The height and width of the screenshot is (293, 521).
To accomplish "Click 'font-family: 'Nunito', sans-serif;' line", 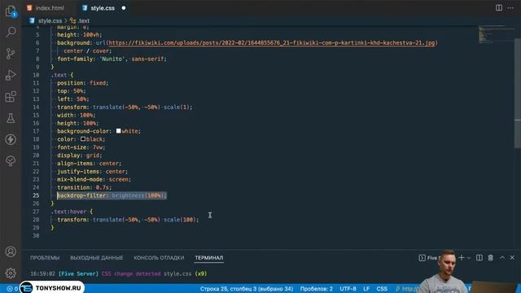I will click(112, 59).
